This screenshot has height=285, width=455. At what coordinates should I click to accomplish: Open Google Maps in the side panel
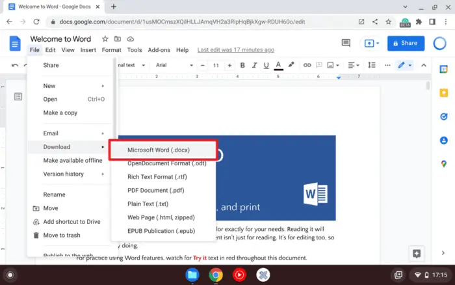444,164
